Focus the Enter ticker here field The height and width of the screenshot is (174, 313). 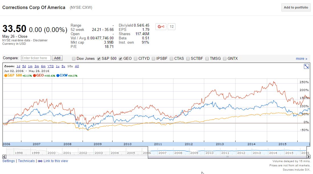36,58
